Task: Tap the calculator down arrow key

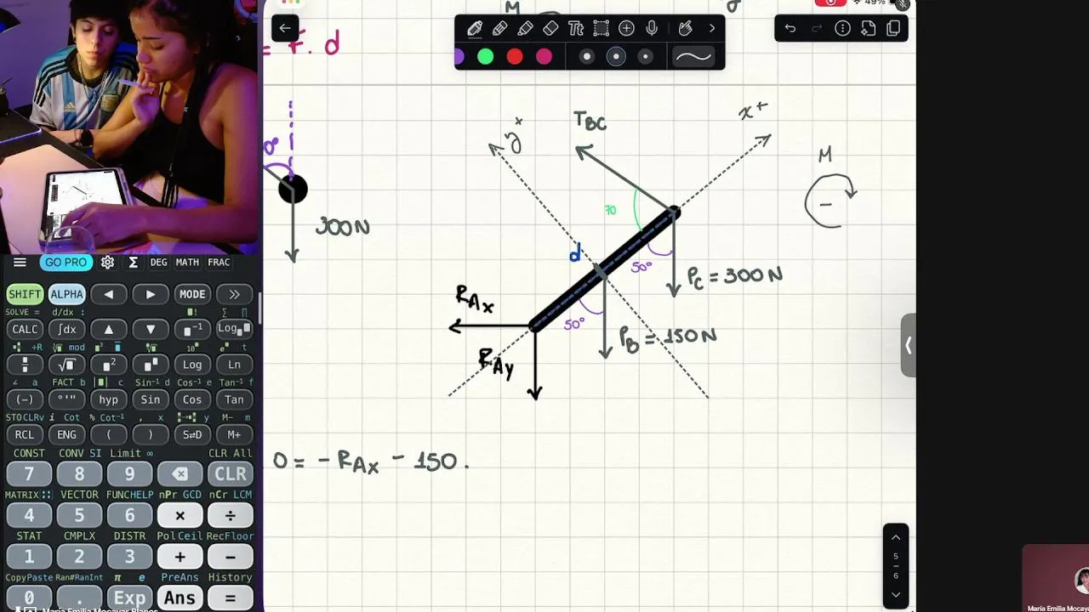Action: point(151,330)
